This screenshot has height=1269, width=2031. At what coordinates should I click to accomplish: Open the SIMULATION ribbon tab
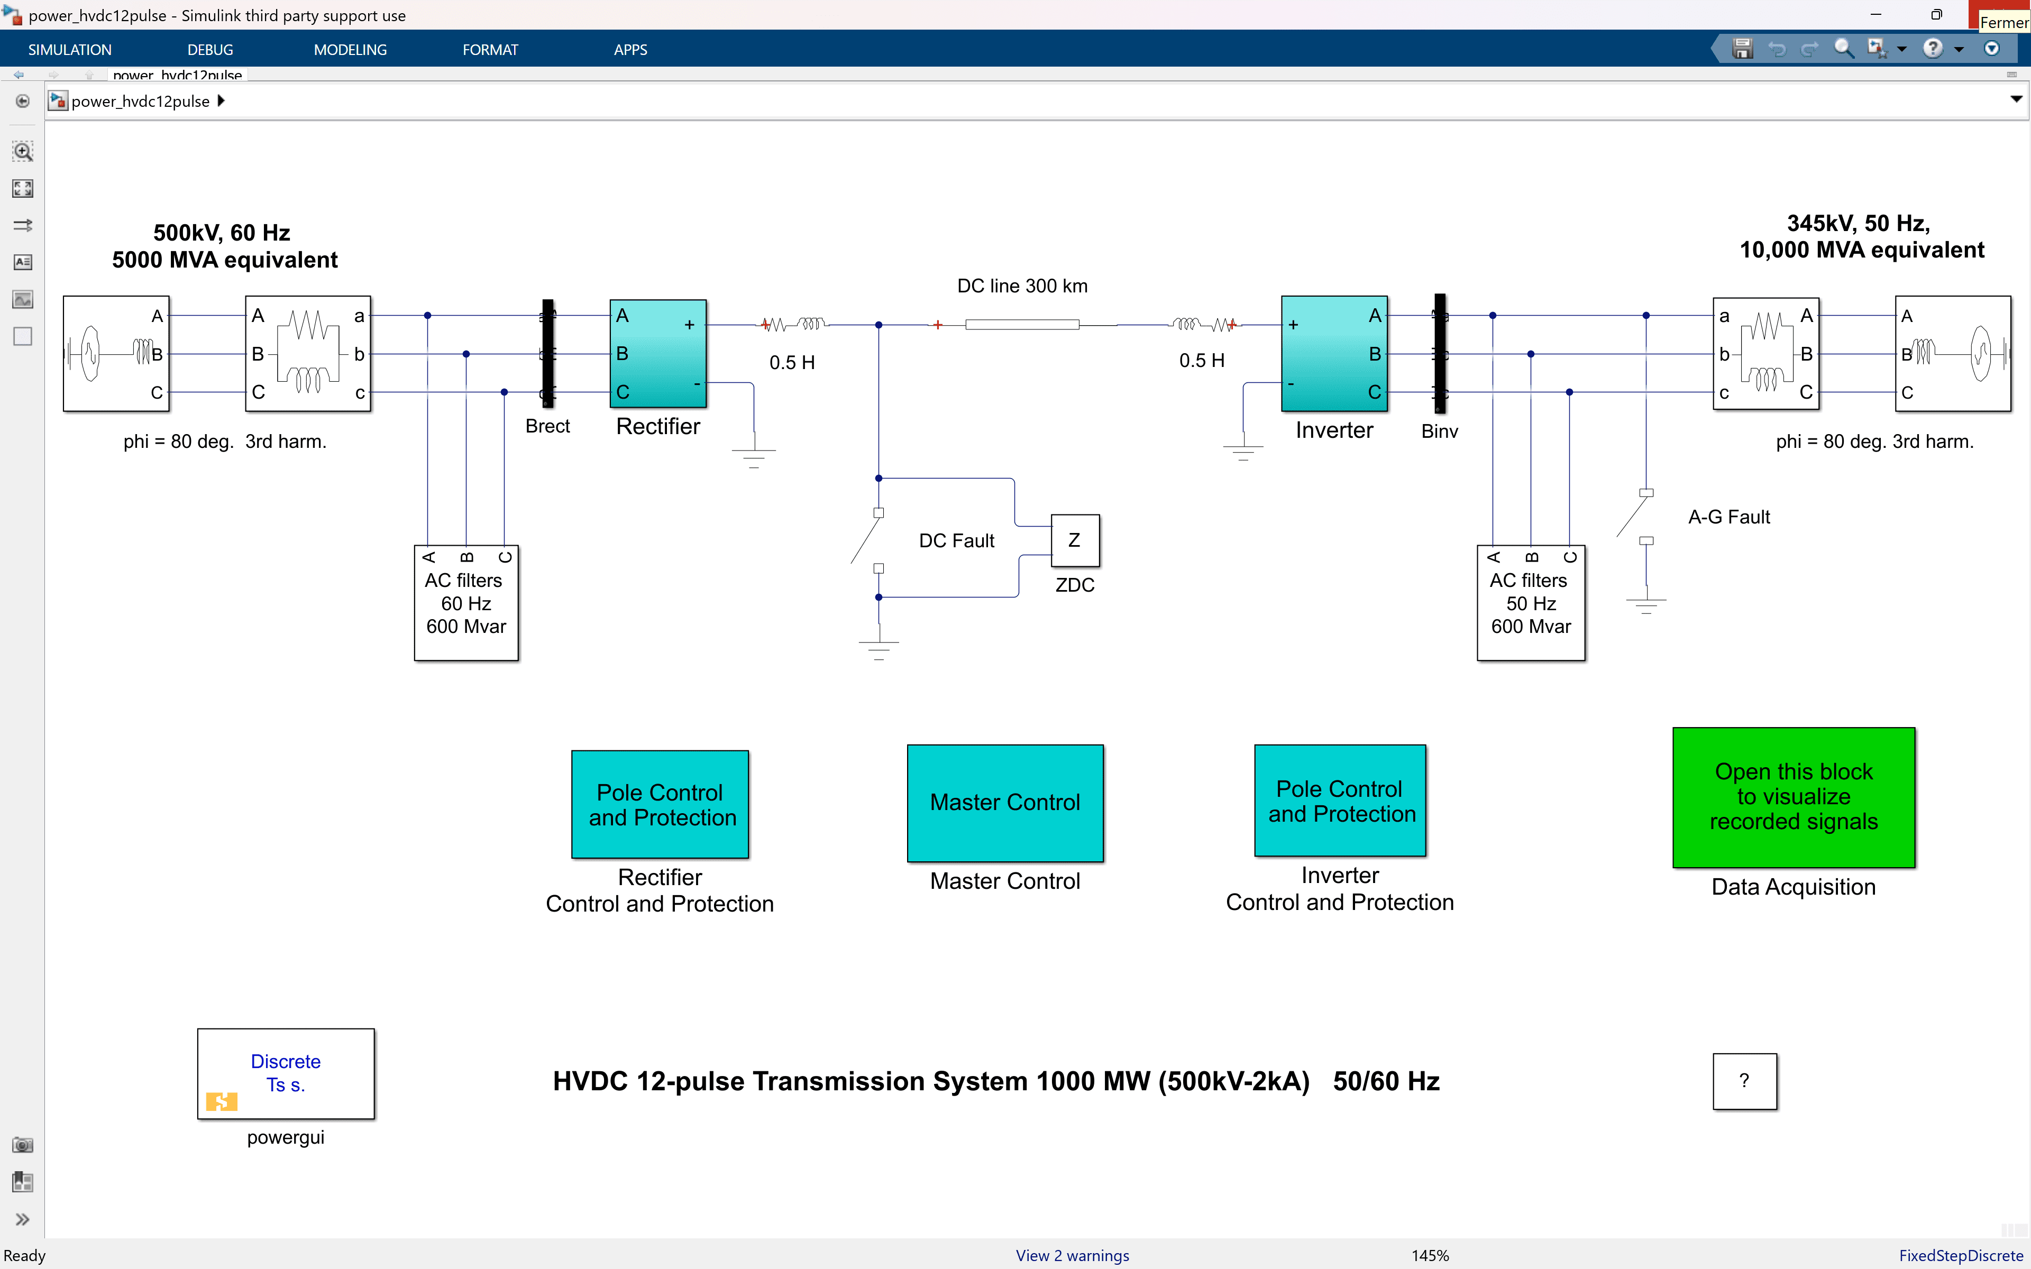[70, 49]
